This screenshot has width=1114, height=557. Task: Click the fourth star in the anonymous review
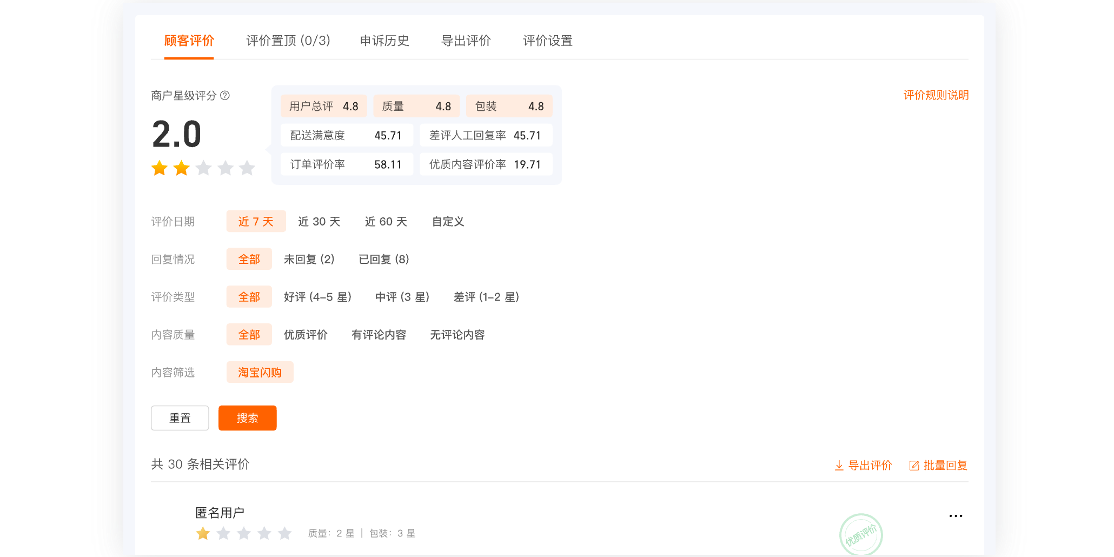pos(265,533)
